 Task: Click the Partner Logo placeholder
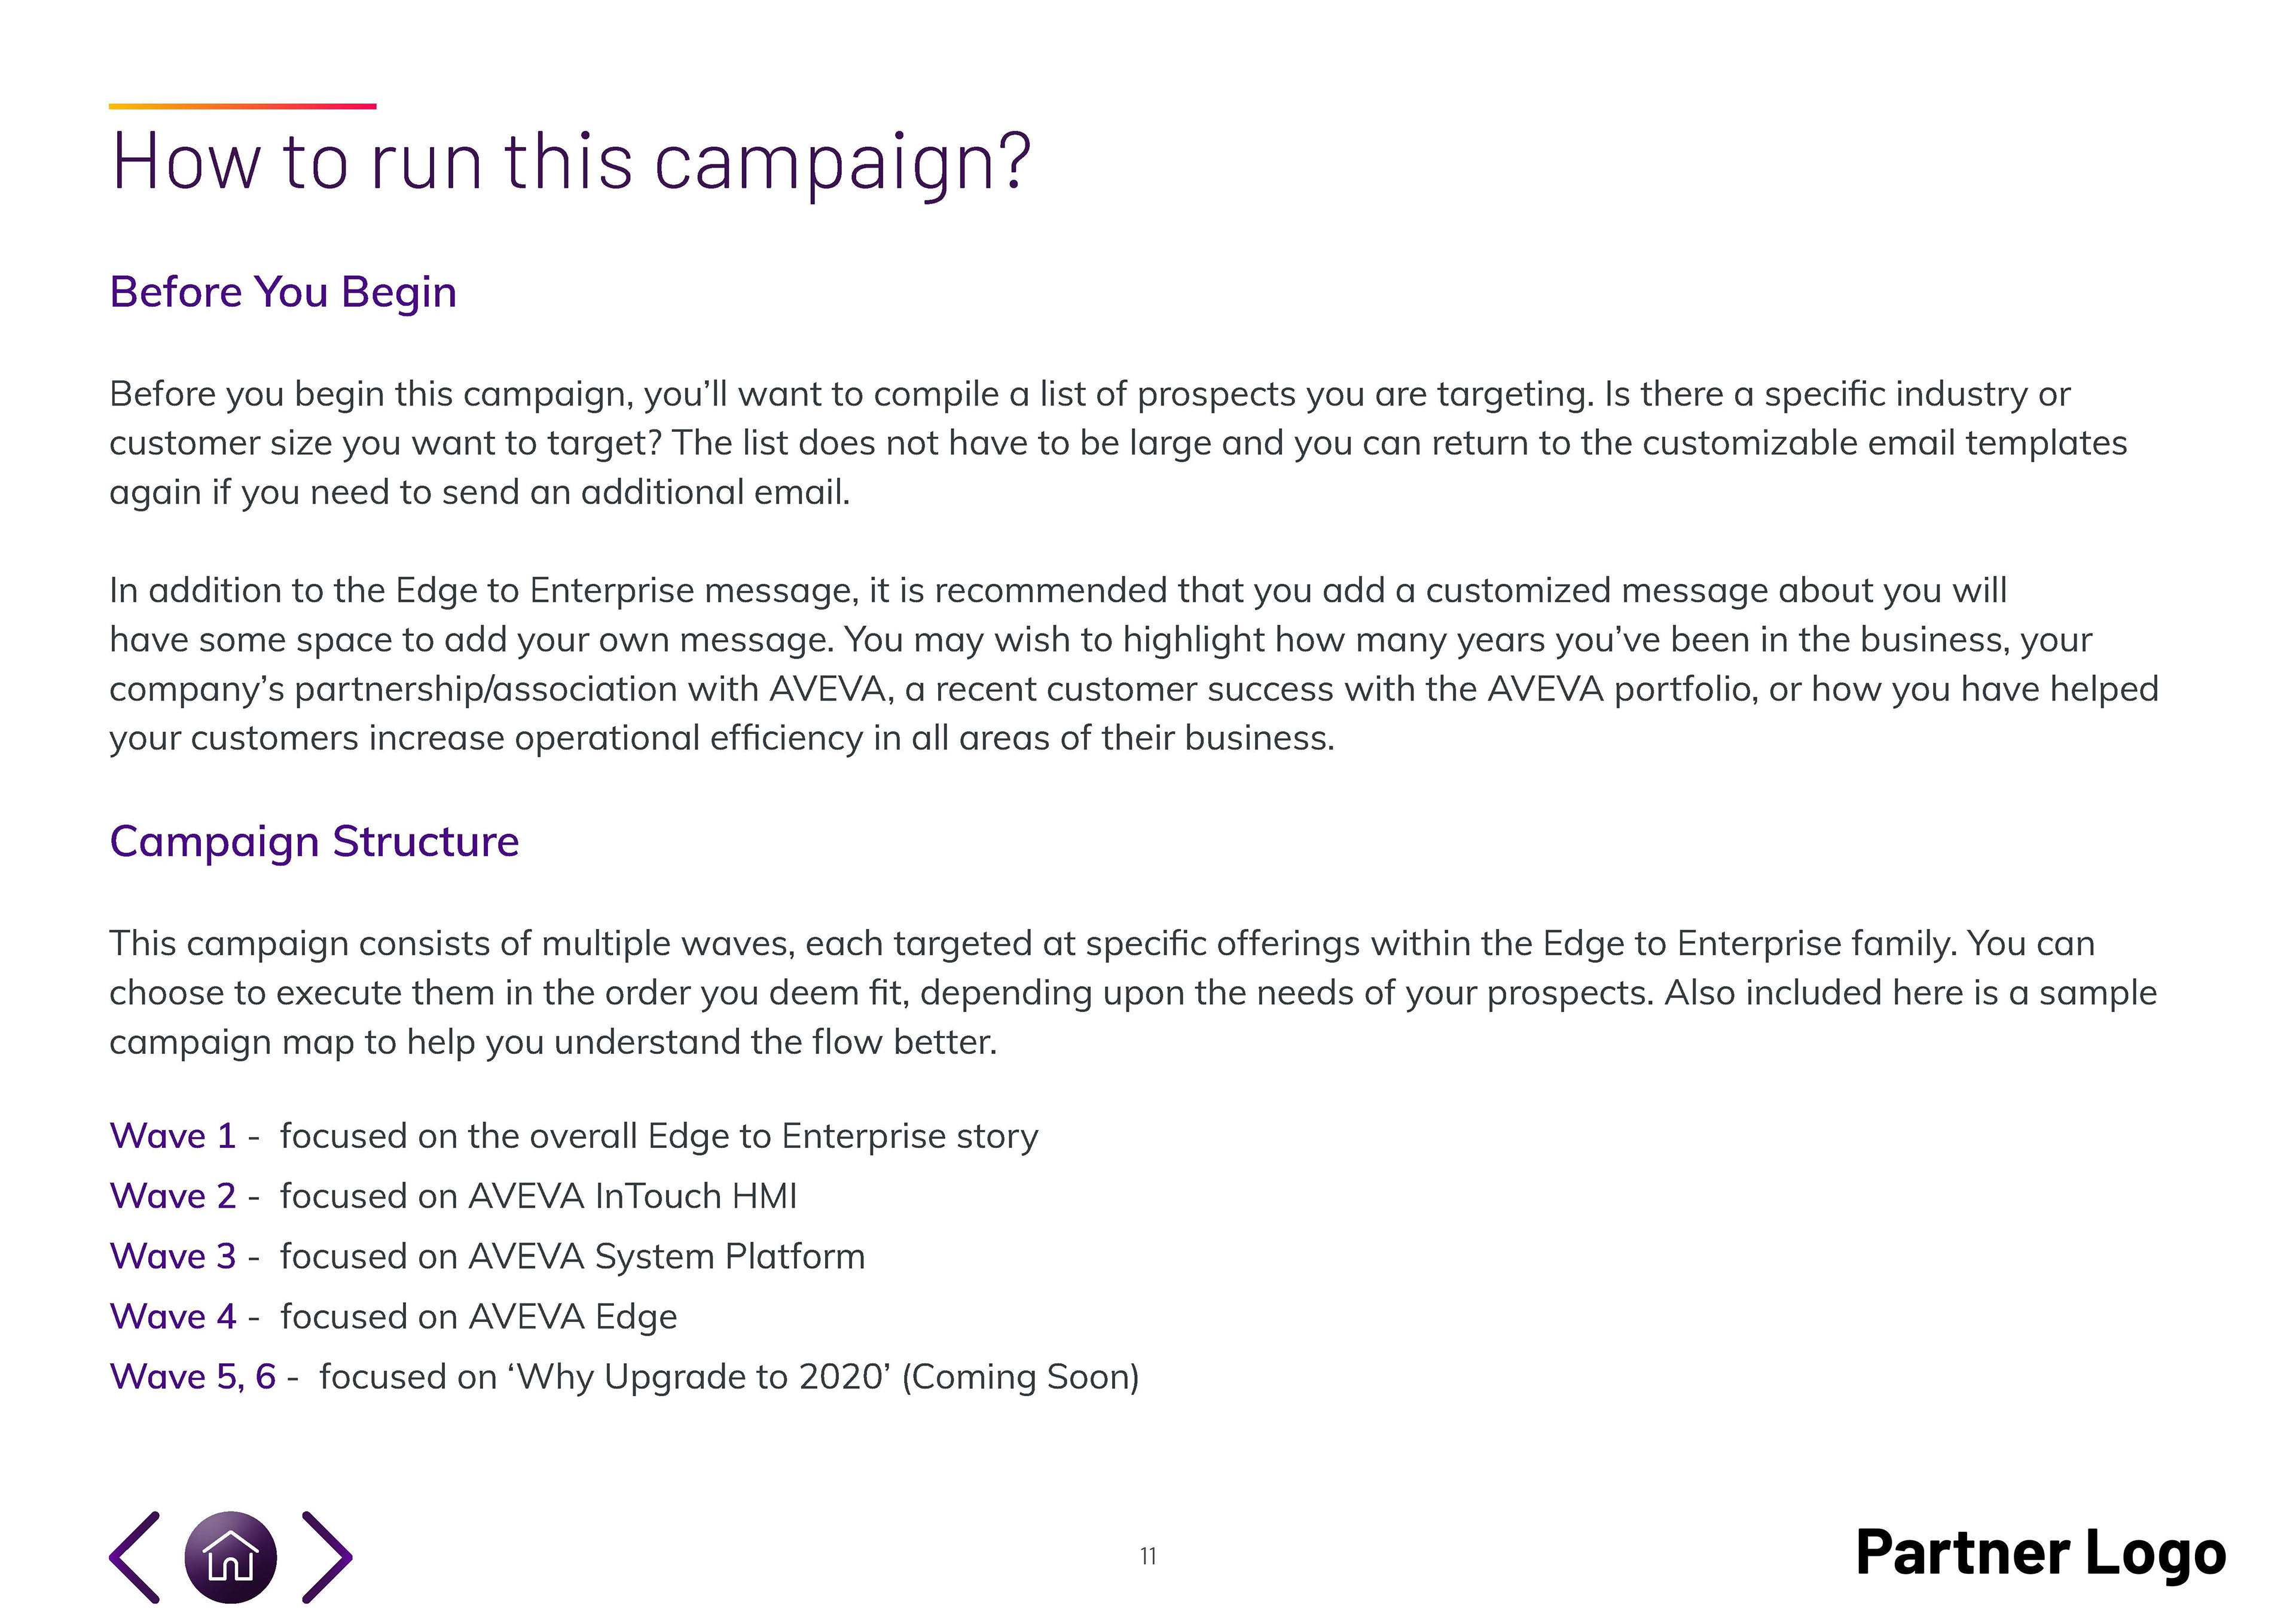2040,1555
